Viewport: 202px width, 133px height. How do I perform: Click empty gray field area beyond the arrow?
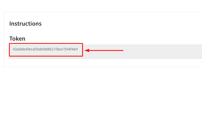[x=162, y=51]
